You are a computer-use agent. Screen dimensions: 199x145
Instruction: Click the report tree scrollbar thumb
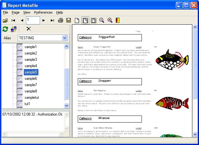67,84
